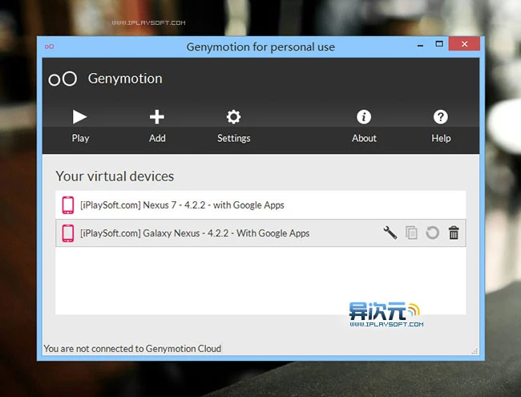
Task: Select the Nexus 7 - 4.2.2 device row
Action: [x=183, y=205]
